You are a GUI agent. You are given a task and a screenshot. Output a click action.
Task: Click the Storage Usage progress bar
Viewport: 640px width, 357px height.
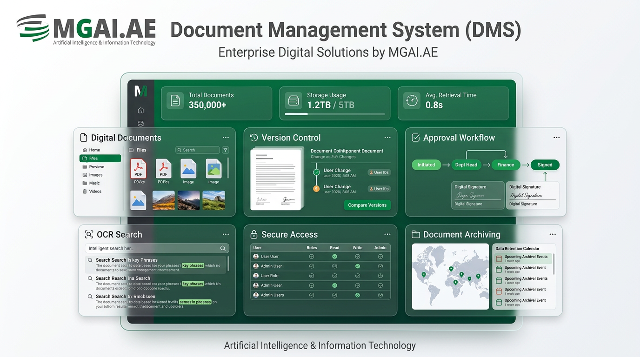335,114
